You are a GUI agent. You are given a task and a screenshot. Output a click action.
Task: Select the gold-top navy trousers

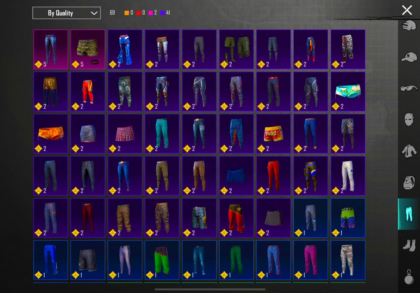point(51,91)
